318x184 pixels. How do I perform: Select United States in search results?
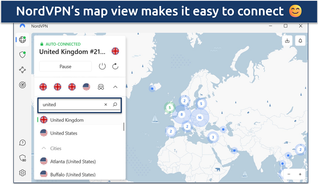tap(80, 133)
